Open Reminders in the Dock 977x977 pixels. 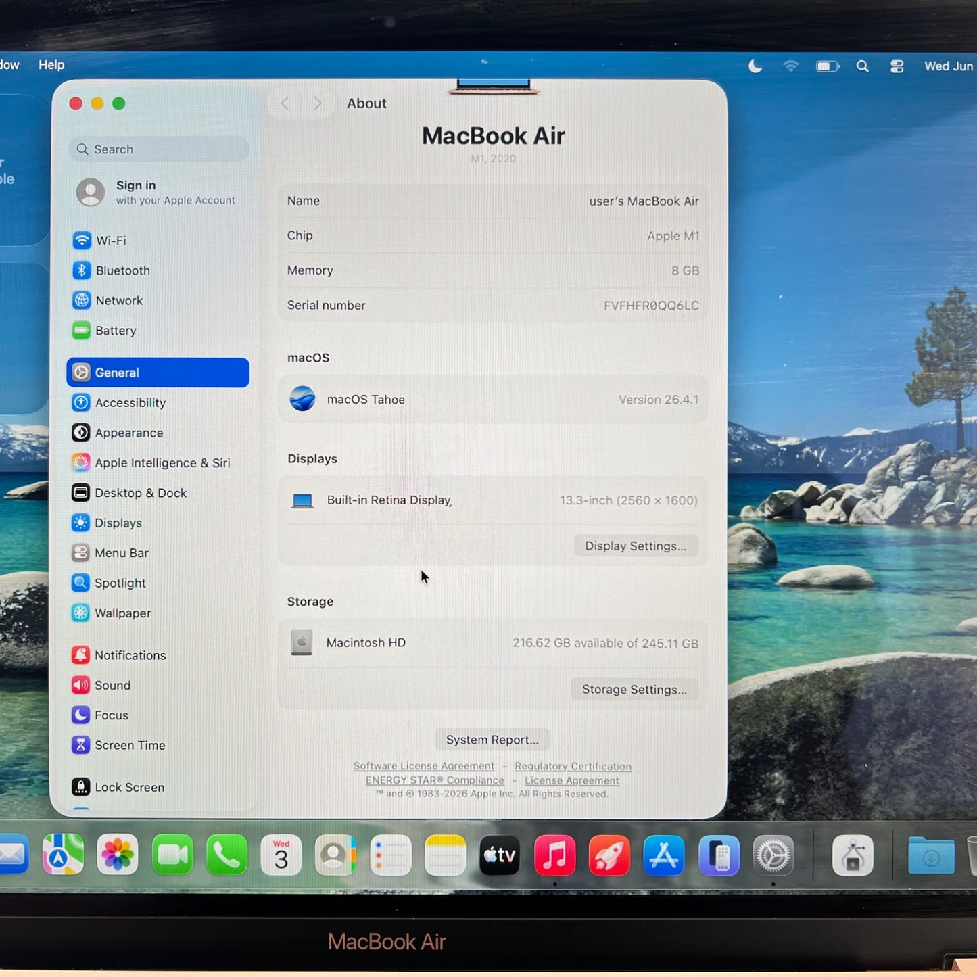pyautogui.click(x=391, y=855)
